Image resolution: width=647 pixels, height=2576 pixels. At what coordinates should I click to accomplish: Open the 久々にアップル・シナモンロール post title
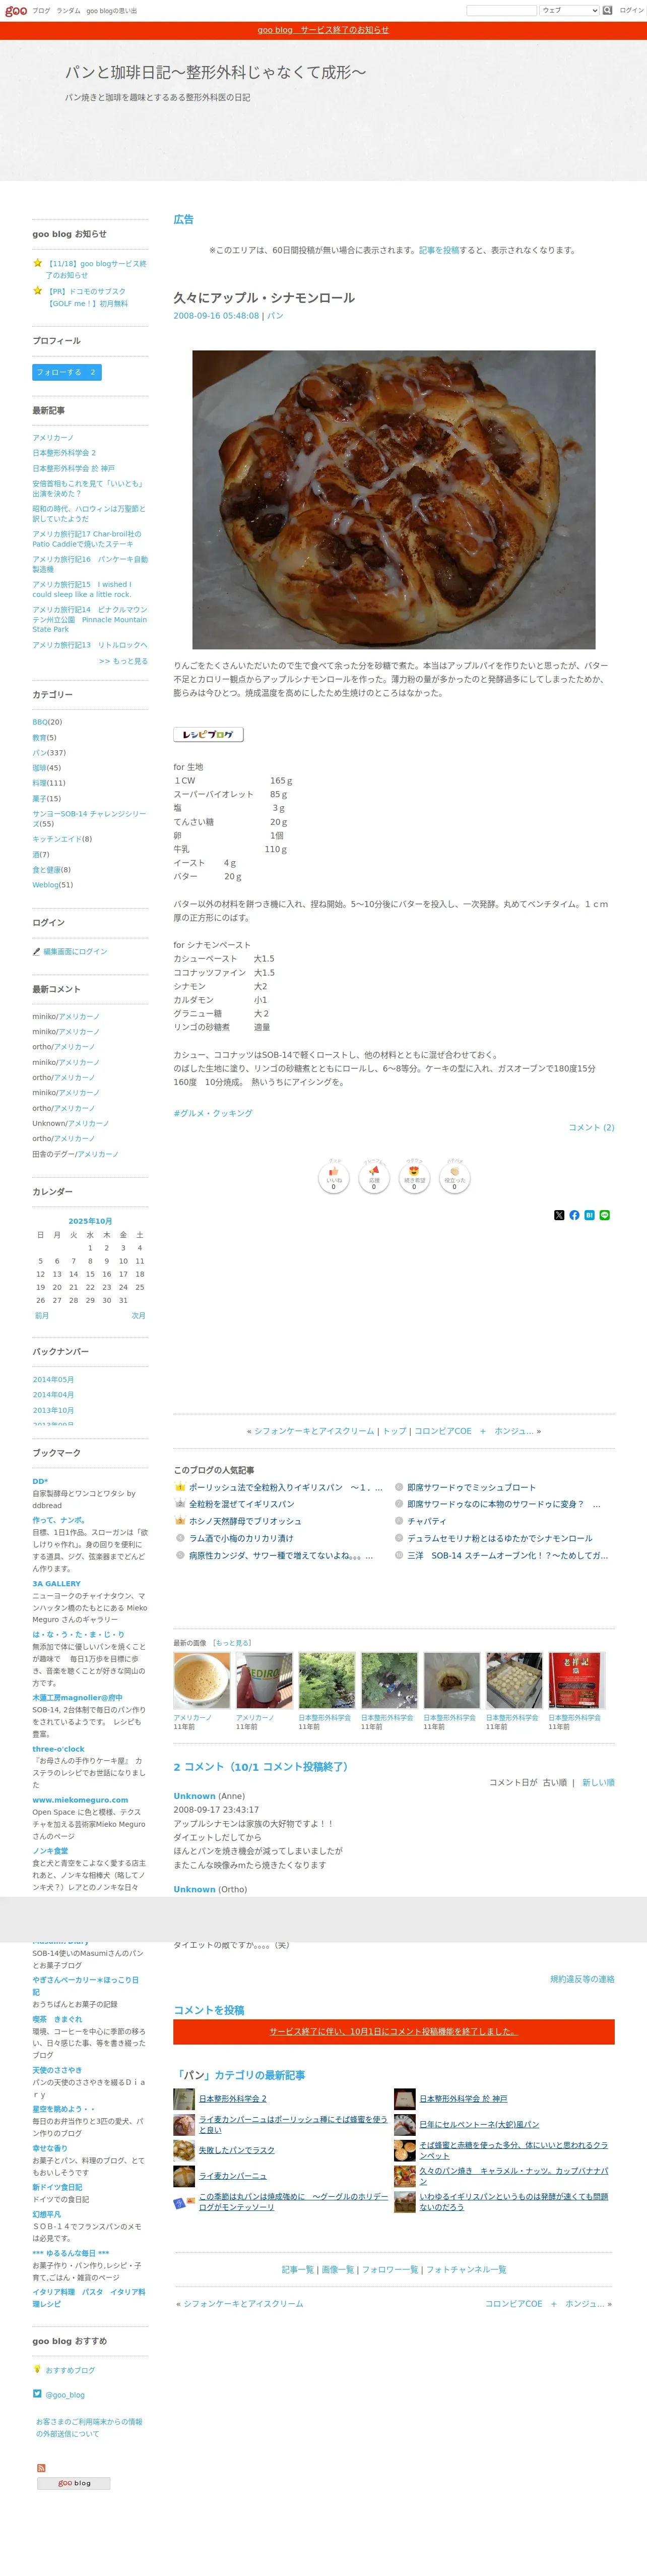(x=264, y=298)
